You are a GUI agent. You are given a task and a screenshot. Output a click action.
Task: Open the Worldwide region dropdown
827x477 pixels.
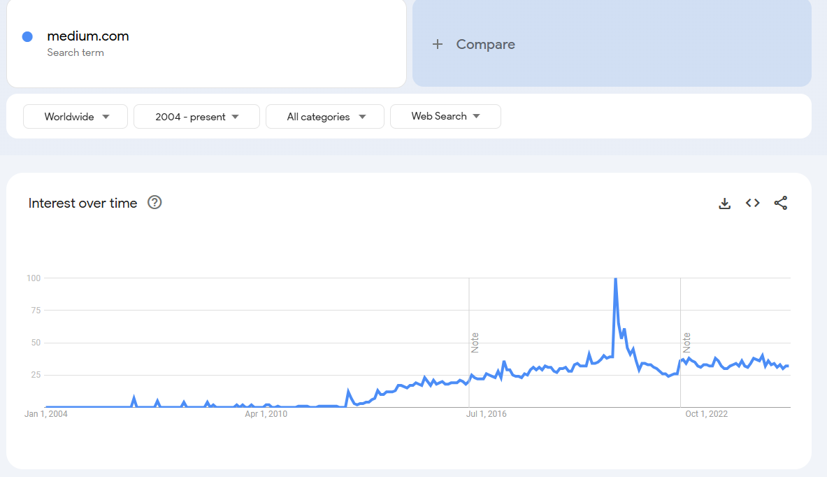pyautogui.click(x=75, y=116)
